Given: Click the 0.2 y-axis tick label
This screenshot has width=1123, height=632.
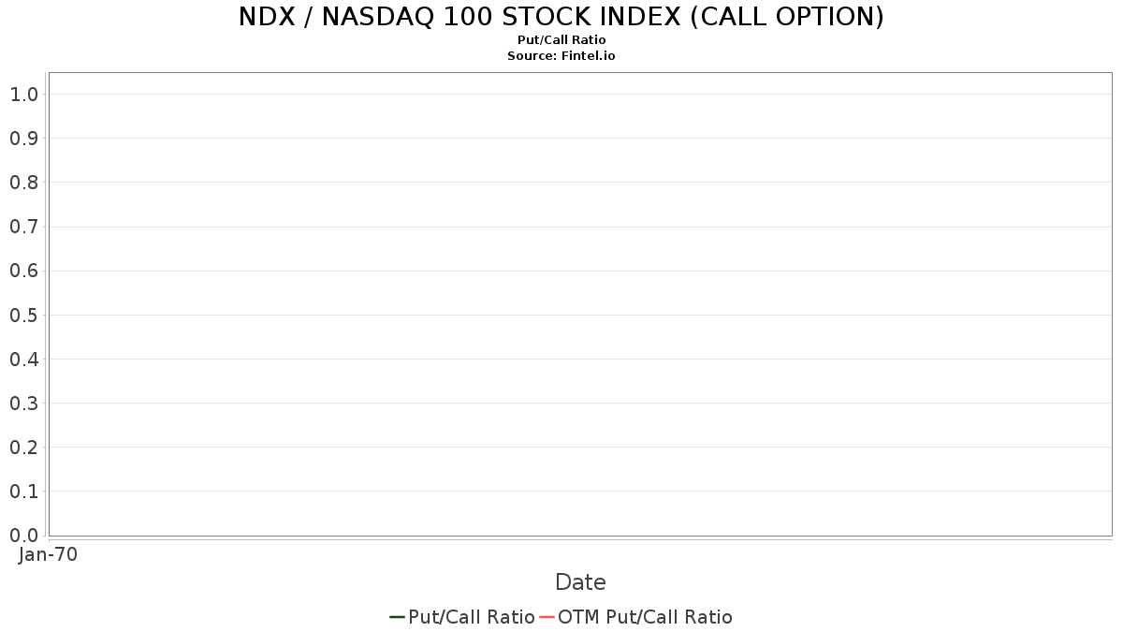Looking at the screenshot, I should pos(23,447).
